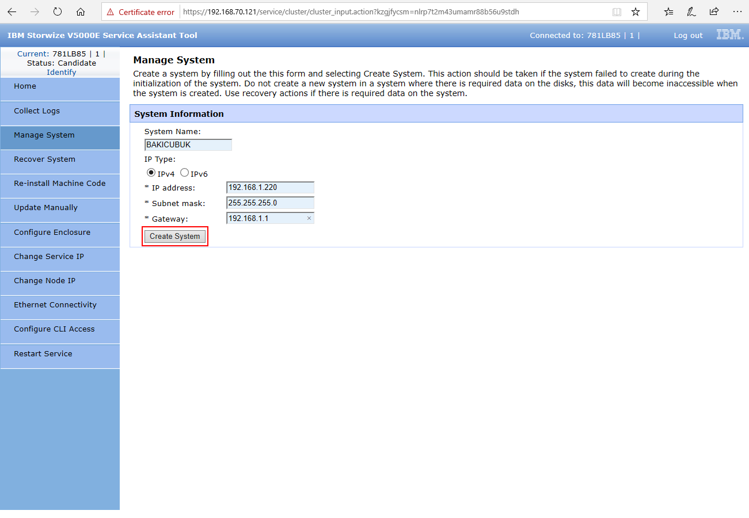Go to browser home icon
Image resolution: width=749 pixels, height=518 pixels.
[x=81, y=12]
